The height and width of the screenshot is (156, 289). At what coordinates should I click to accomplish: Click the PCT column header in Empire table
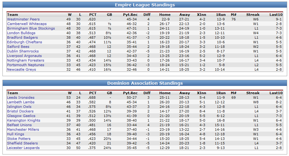click(x=93, y=15)
